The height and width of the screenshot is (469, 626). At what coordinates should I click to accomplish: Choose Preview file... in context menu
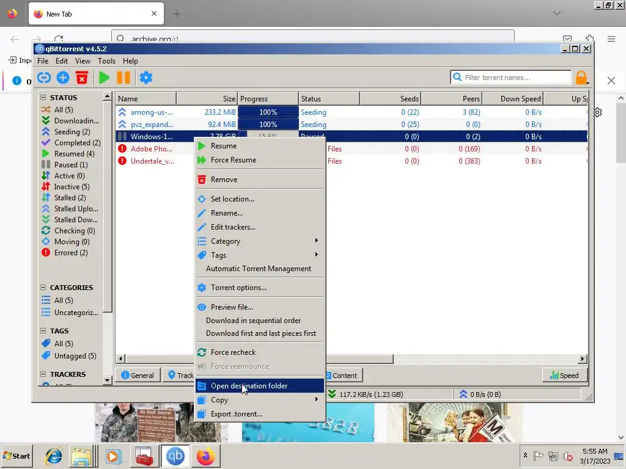(x=260, y=307)
